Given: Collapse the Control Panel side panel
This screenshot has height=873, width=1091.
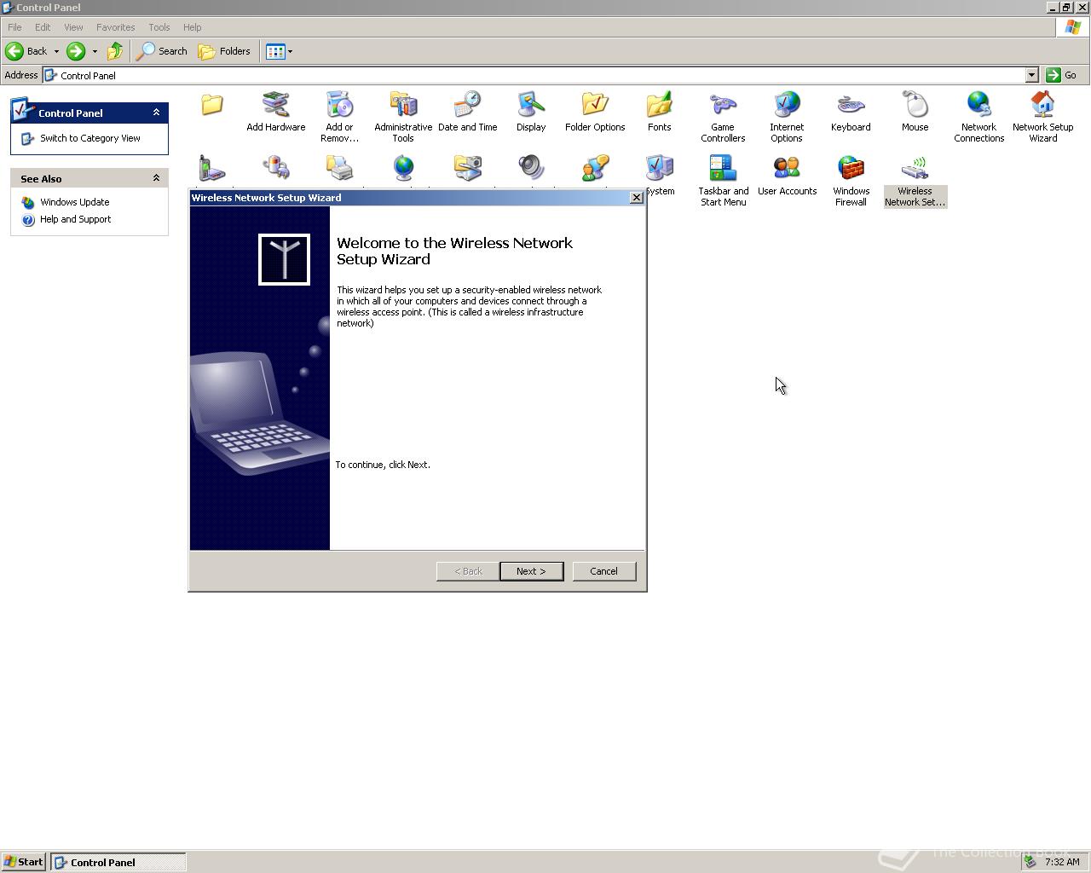Looking at the screenshot, I should pos(156,113).
